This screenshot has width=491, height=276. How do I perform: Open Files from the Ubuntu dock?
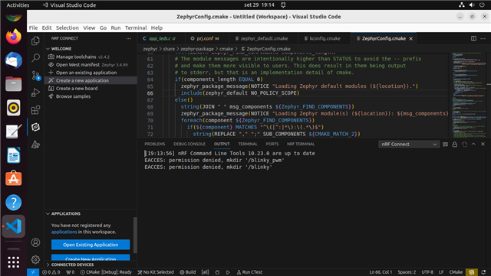(x=14, y=84)
